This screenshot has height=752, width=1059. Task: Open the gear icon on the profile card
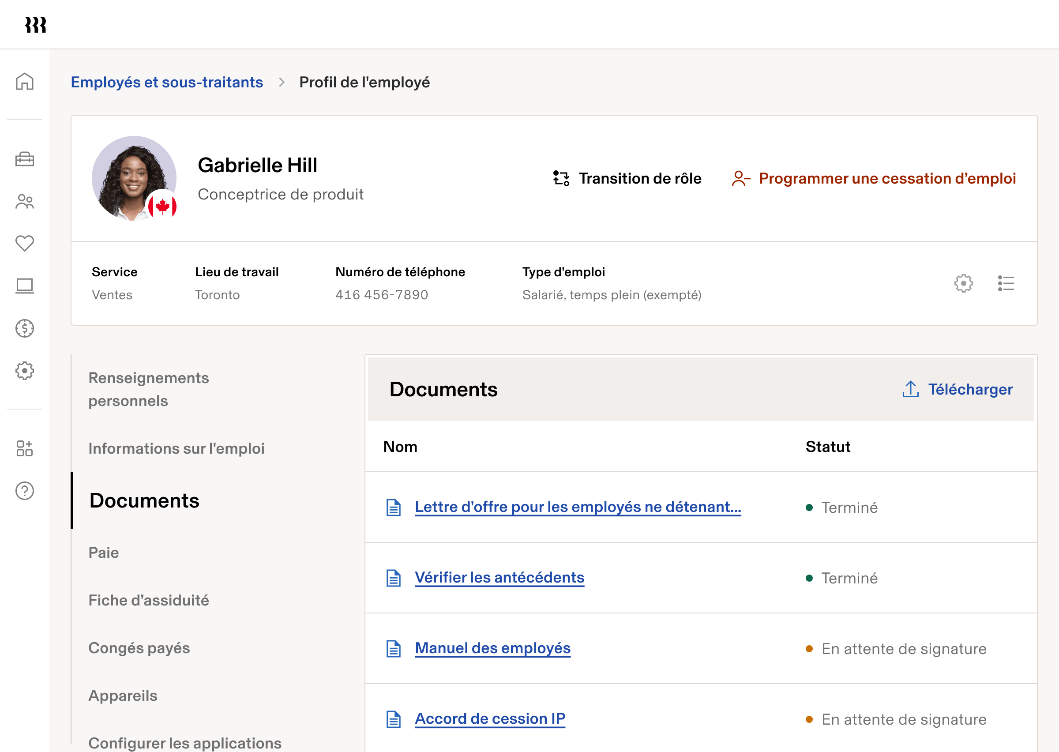(x=964, y=283)
